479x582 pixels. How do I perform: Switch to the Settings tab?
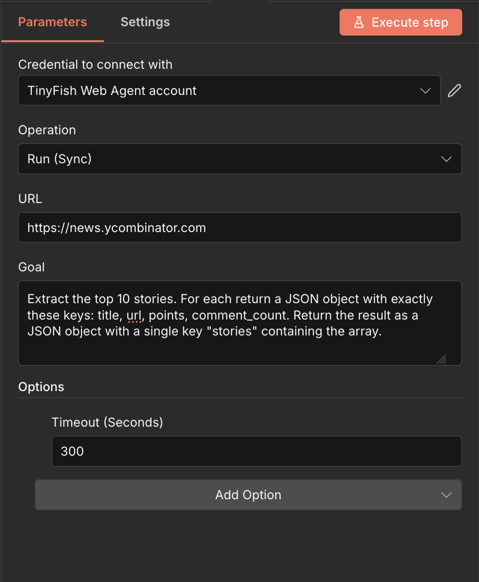coord(145,22)
